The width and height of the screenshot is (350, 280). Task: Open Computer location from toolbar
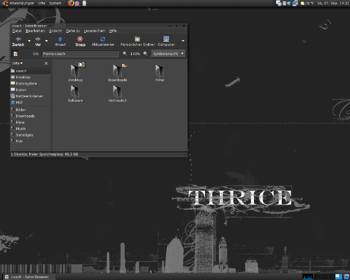tap(166, 42)
